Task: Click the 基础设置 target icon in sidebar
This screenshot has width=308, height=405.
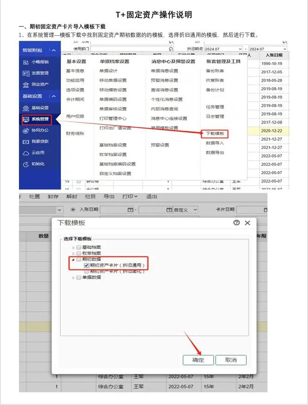Action: (x=26, y=108)
